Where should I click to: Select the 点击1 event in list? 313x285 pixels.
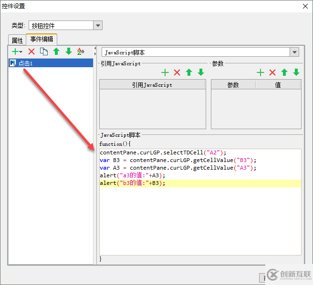51,63
